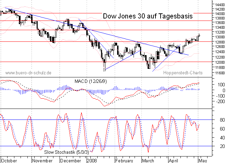Click the 60 label on stochastic axis
Viewport: 226px width, 163px height.
222,128
